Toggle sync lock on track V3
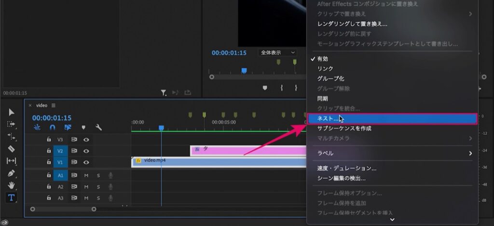Image resolution: width=494 pixels, height=226 pixels. (74, 140)
